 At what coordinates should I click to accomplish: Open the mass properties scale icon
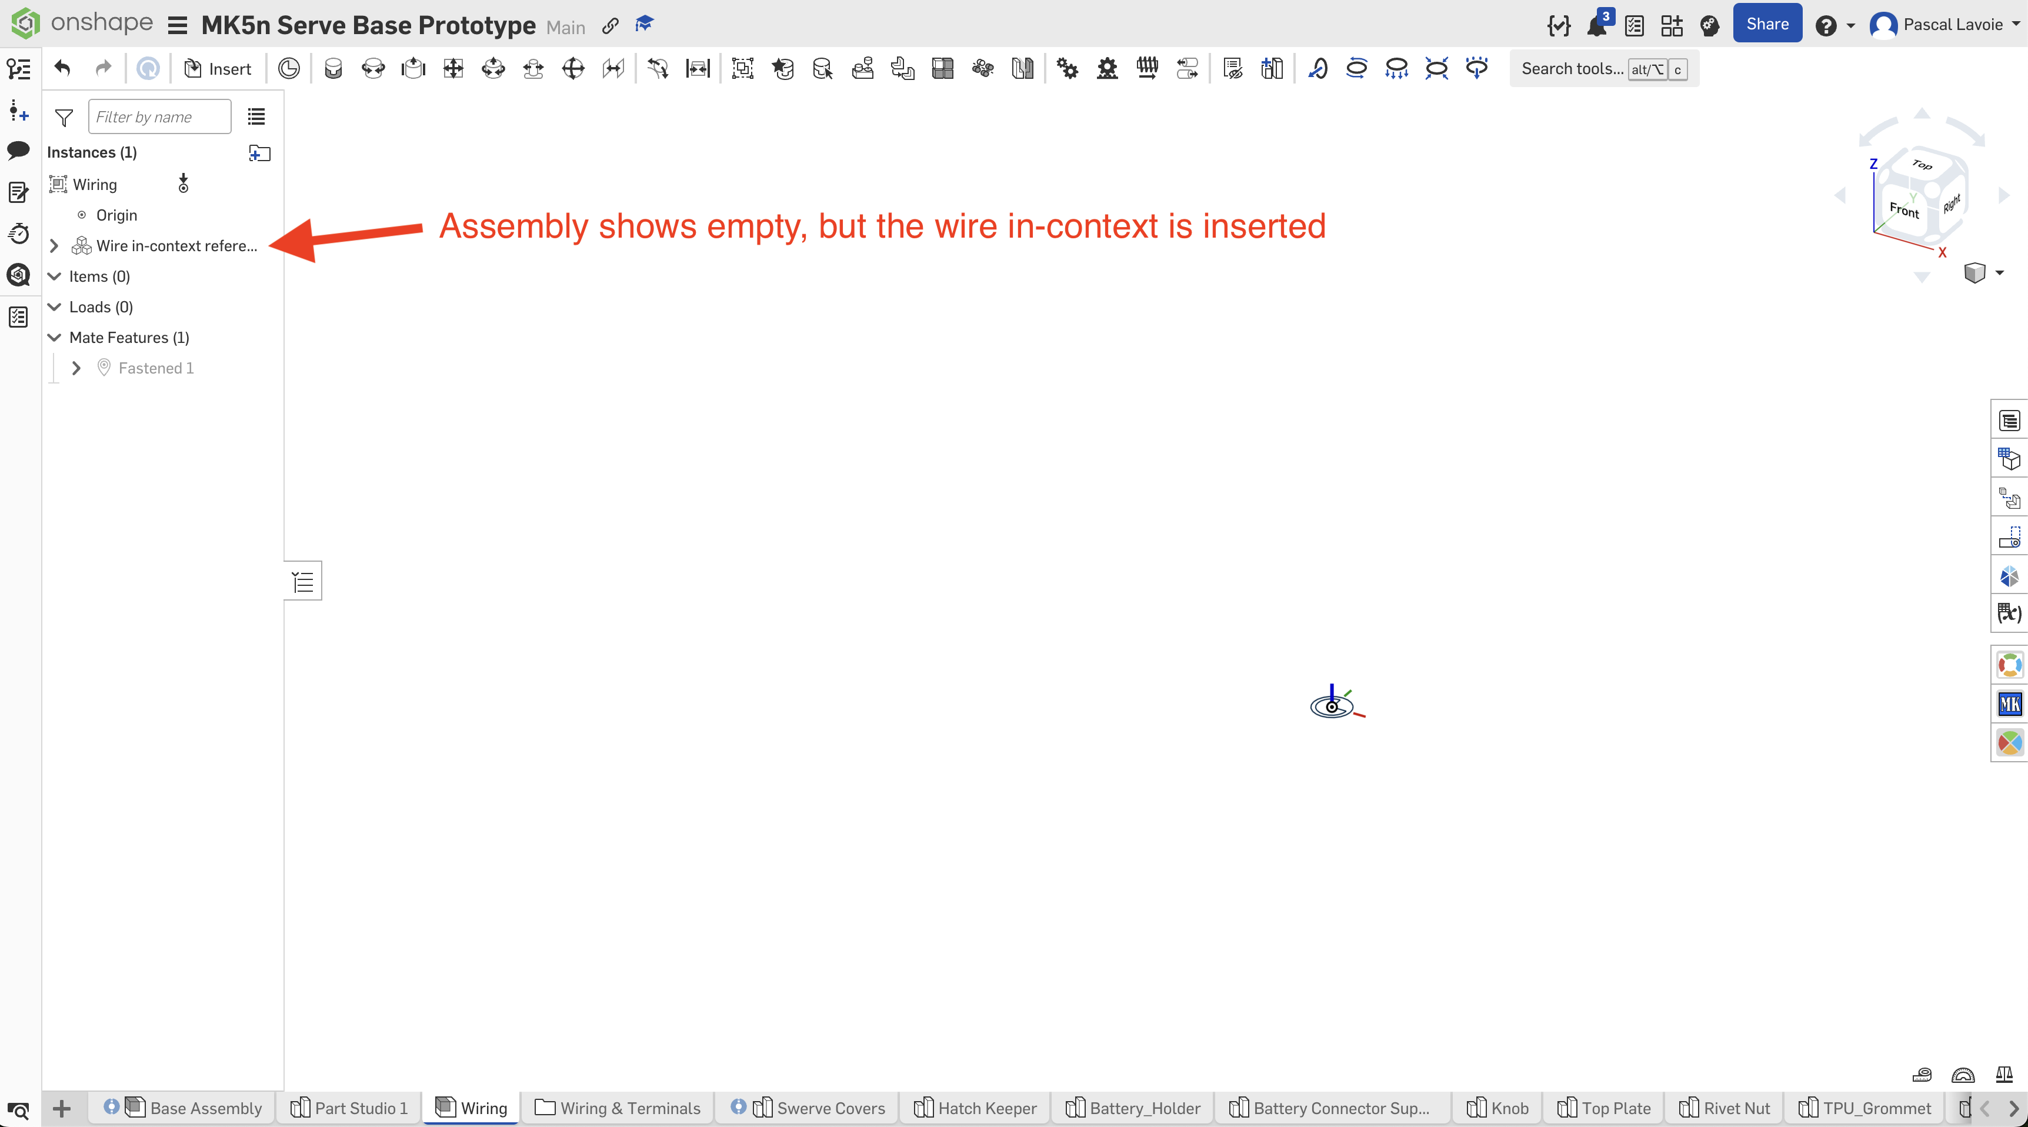click(x=2004, y=1074)
